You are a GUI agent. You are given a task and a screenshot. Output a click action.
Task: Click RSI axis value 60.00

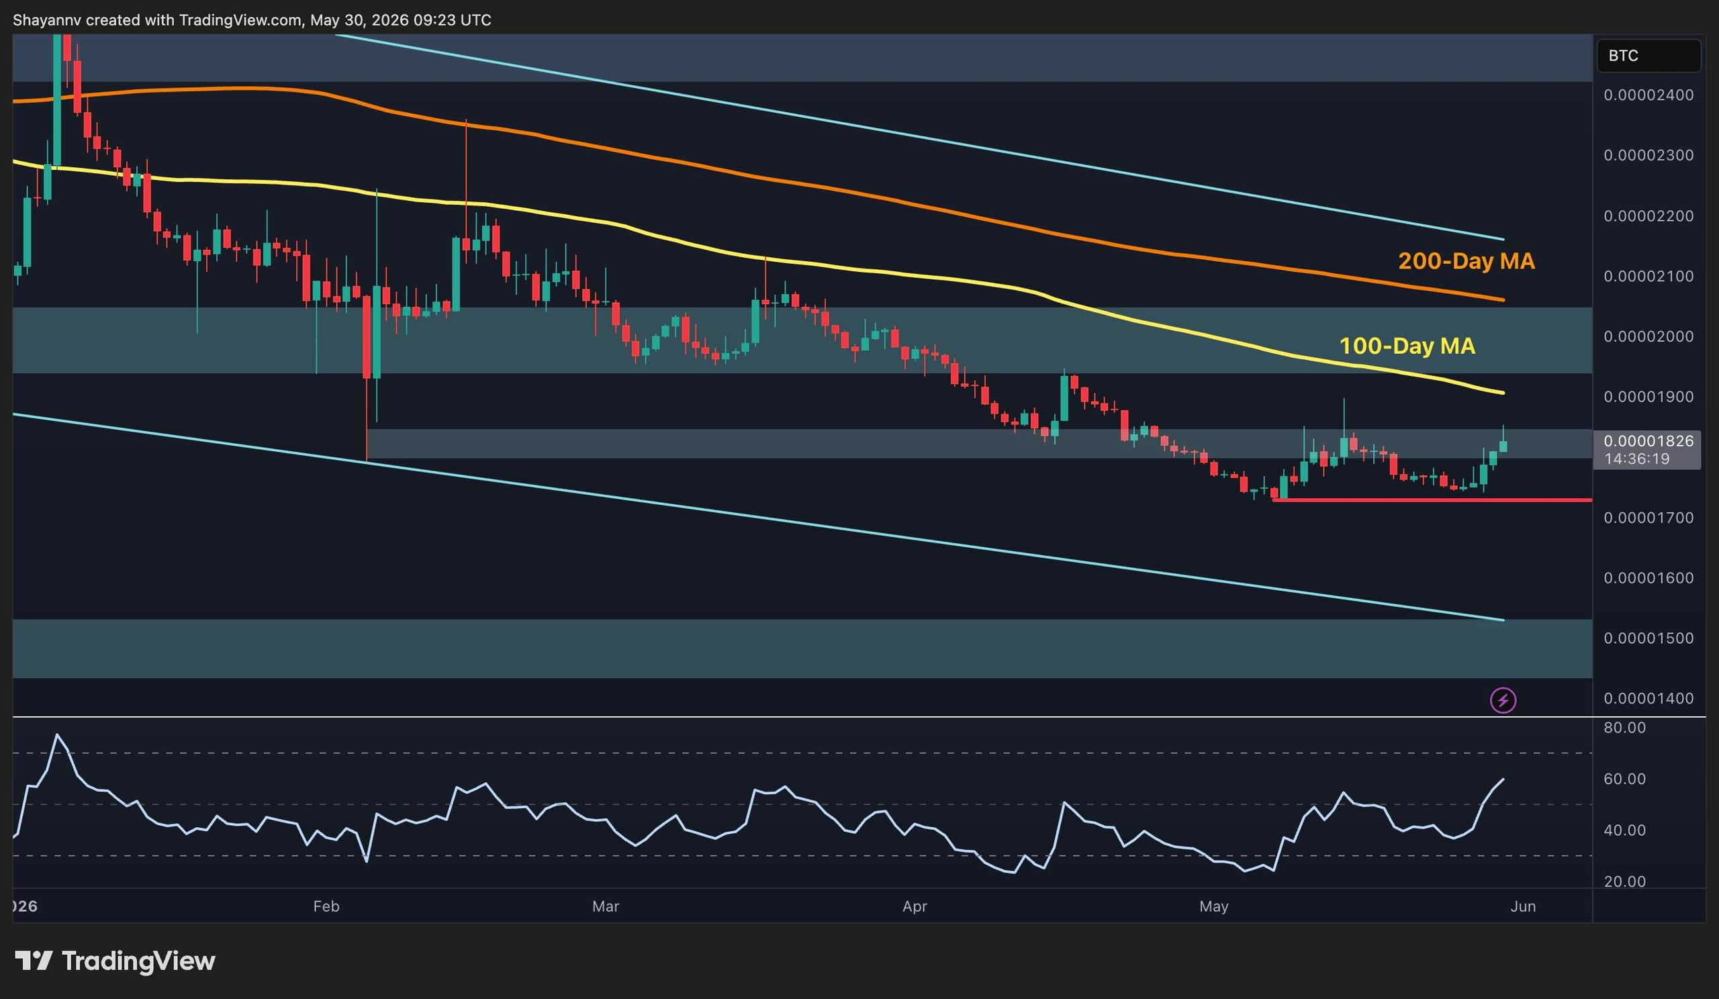[1624, 778]
